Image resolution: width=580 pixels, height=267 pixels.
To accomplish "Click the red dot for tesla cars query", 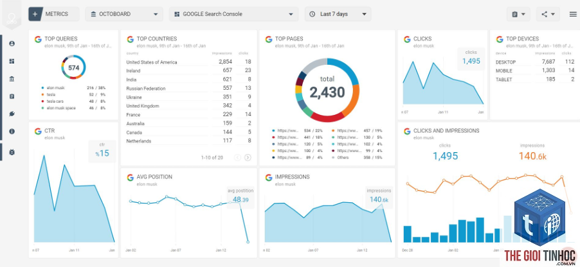I will coord(42,101).
